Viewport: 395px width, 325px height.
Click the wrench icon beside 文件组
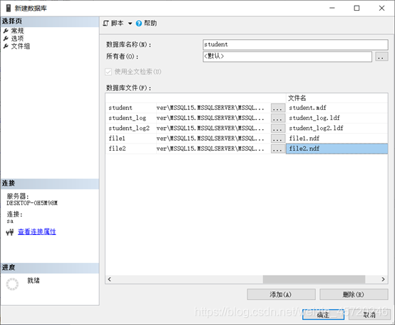tap(6, 46)
